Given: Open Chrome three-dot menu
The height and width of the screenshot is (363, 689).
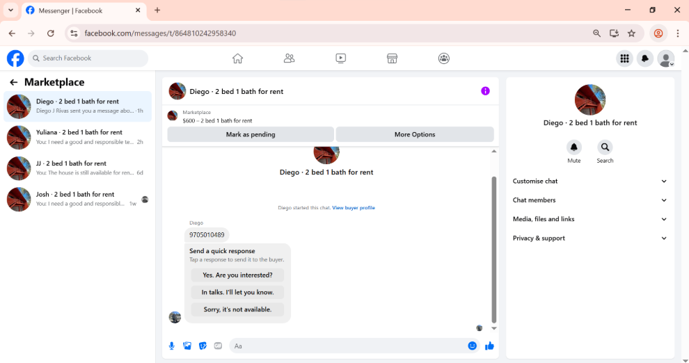Looking at the screenshot, I should [x=678, y=33].
